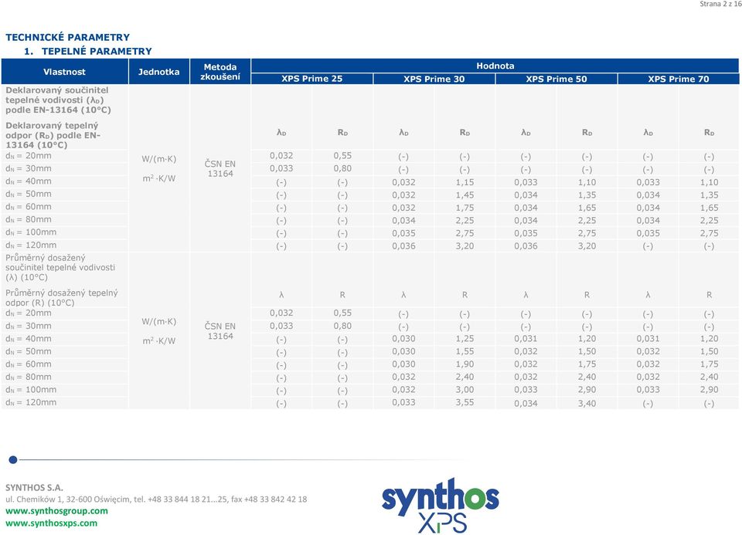Click 'Deklarovaný součinitel tepelné vodivosti' row label
Image resolution: width=742 pixels, height=535 pixels.
[x=58, y=100]
